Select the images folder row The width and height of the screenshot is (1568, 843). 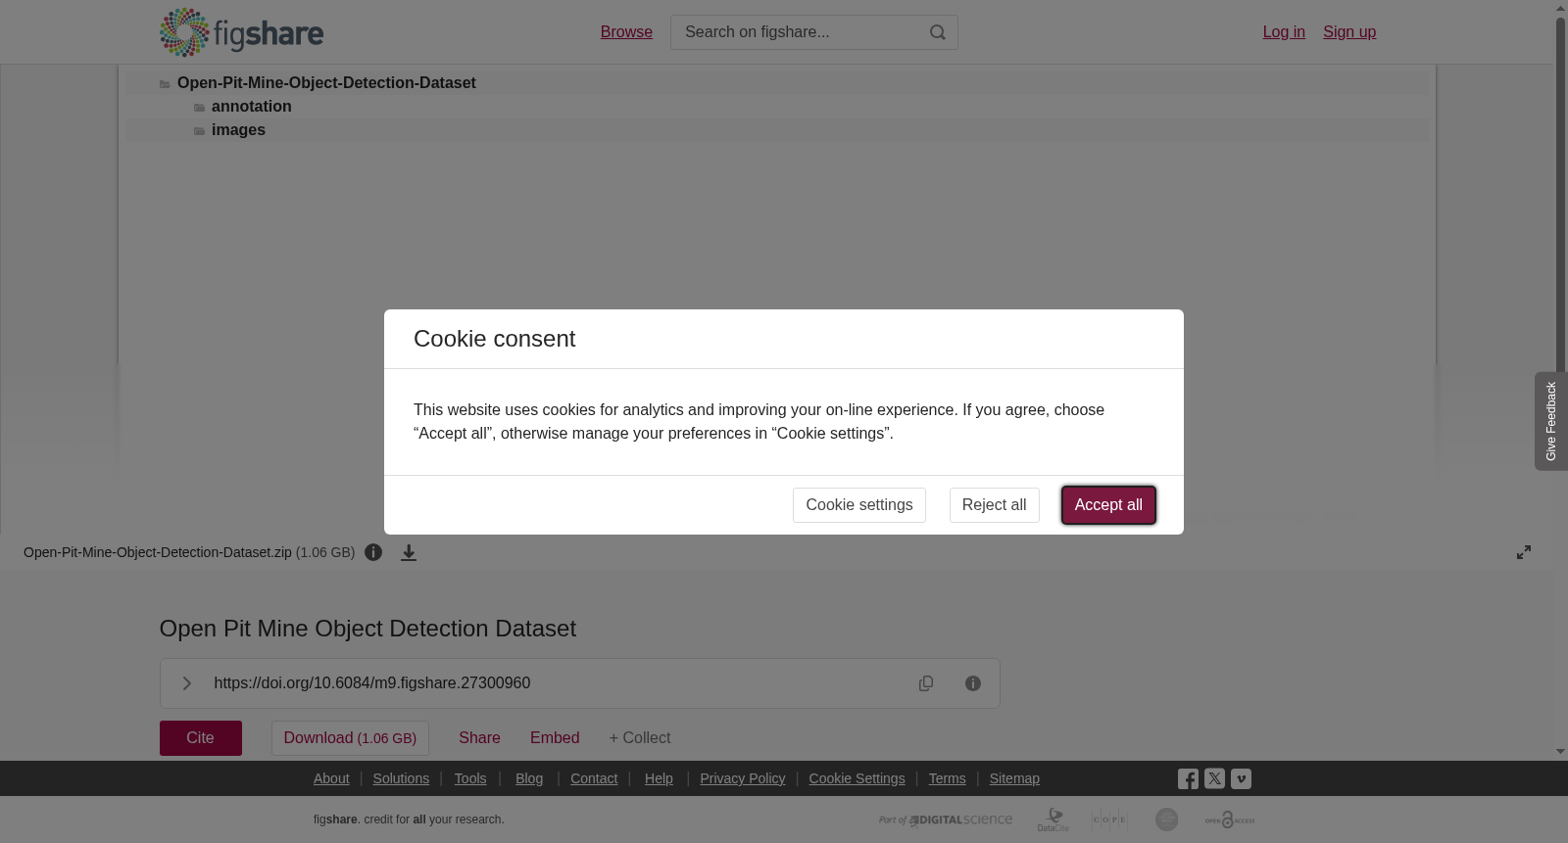(776, 130)
